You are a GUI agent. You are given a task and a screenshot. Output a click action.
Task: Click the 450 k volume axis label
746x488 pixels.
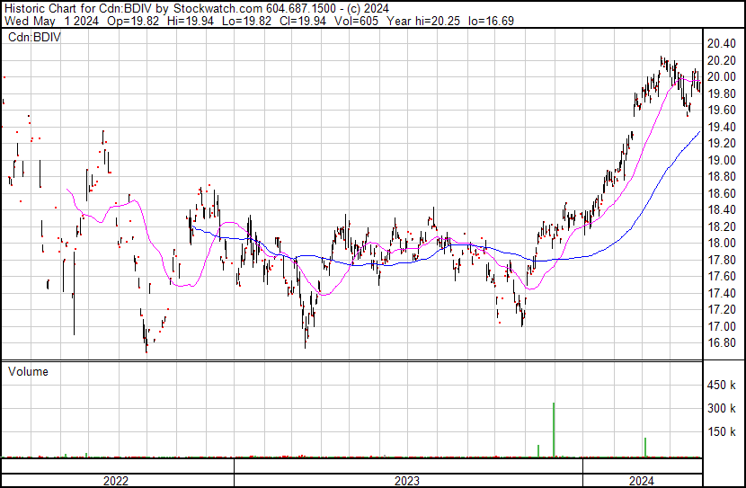click(x=722, y=386)
